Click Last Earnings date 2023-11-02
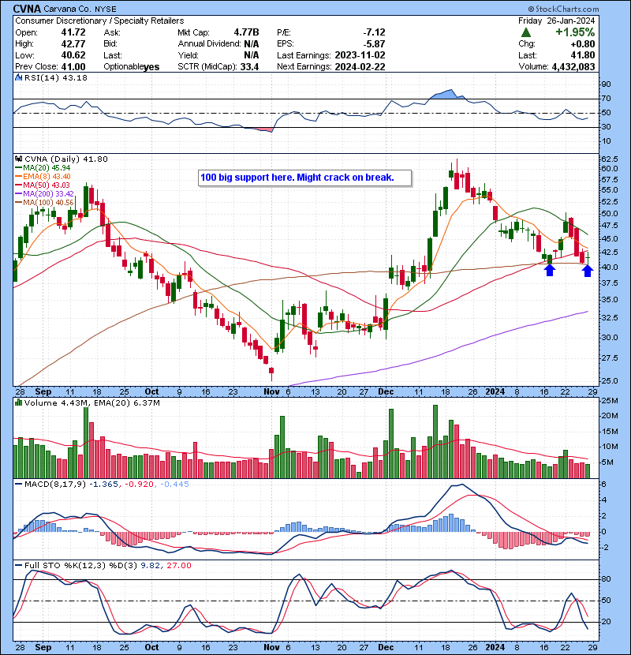 (360, 55)
